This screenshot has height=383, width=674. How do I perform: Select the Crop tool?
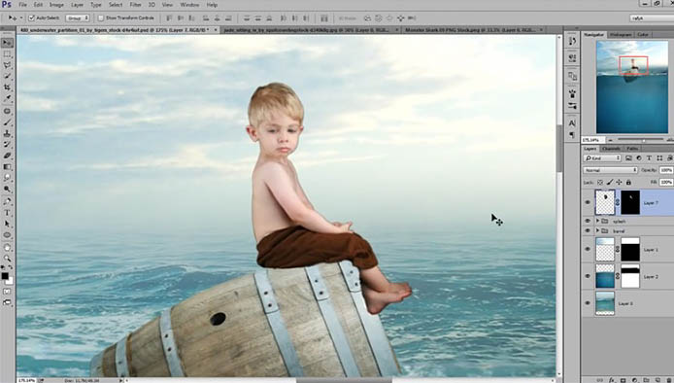coord(8,87)
